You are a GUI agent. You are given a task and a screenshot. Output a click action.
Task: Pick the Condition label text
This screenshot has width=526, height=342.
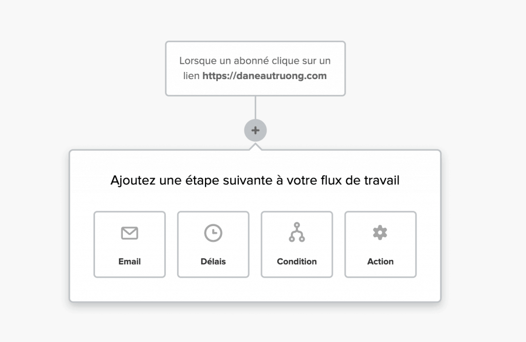tap(297, 261)
